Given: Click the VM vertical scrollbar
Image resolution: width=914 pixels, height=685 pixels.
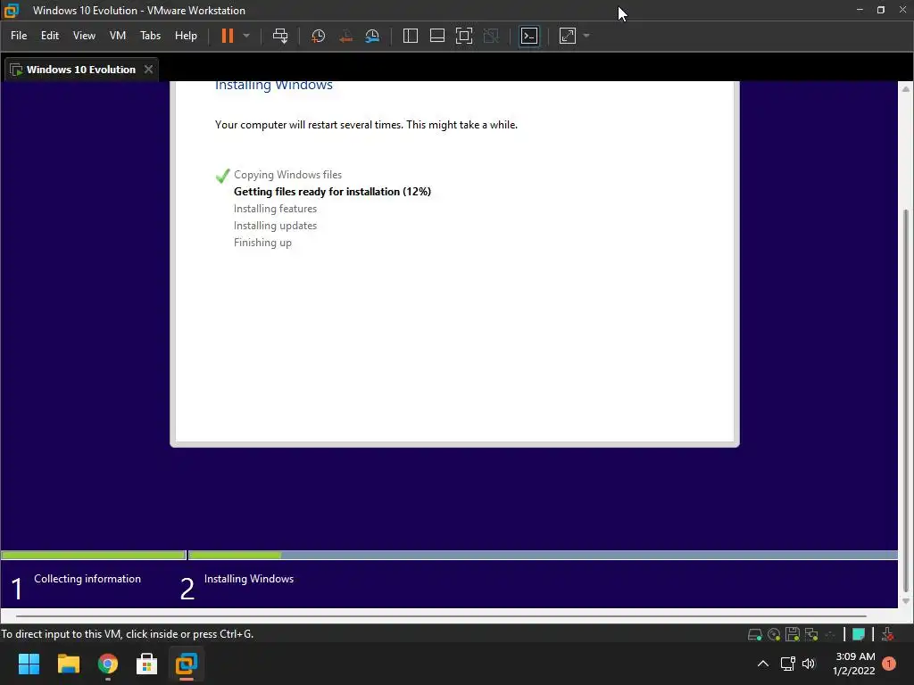Looking at the screenshot, I should click(x=906, y=400).
